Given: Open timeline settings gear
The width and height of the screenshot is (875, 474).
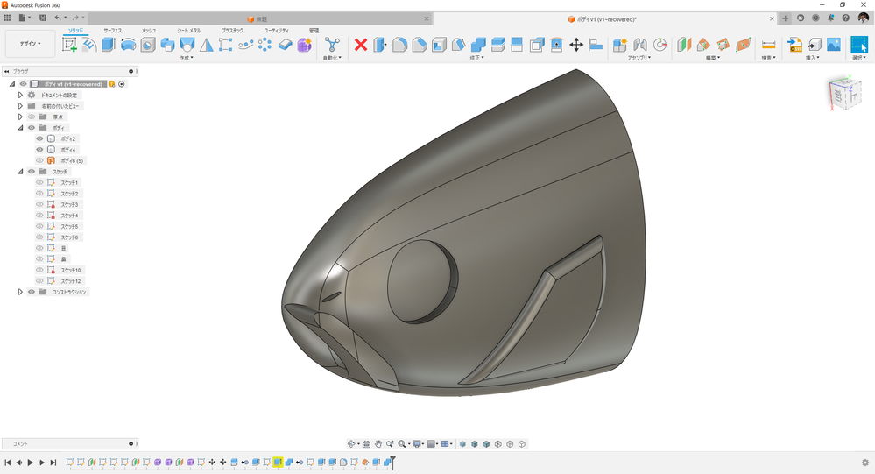Looking at the screenshot, I should [865, 463].
